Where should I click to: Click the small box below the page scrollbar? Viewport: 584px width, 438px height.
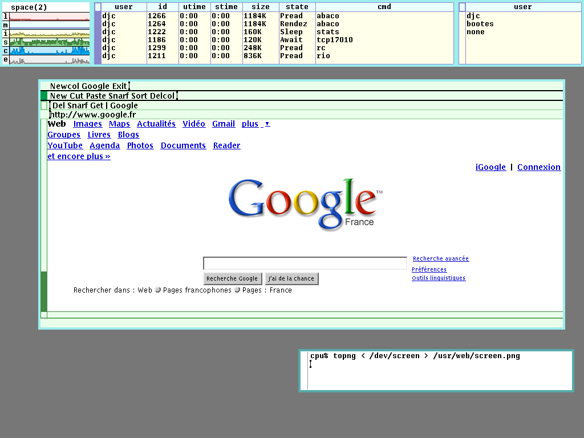[x=44, y=315]
